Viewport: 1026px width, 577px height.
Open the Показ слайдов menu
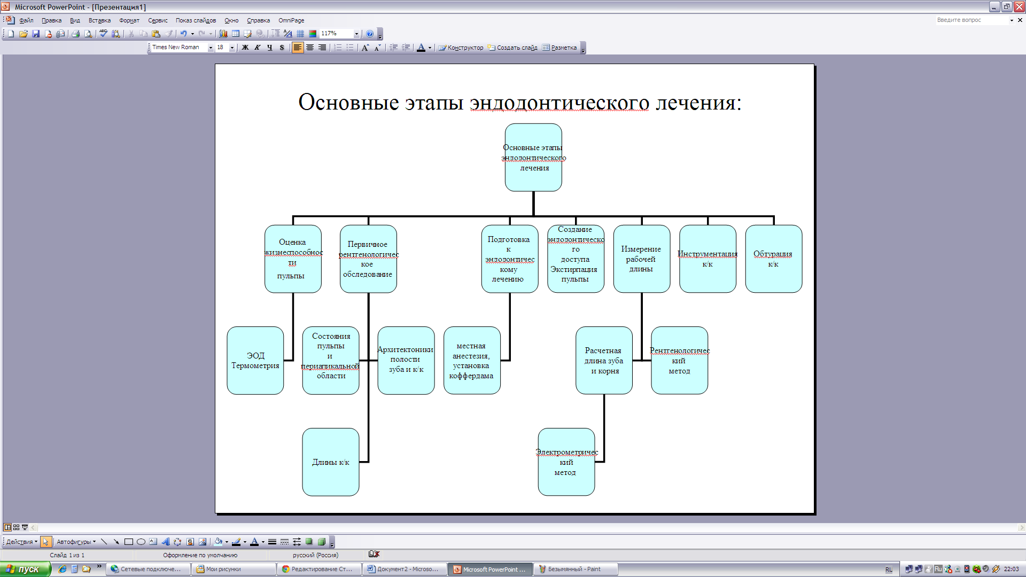(x=196, y=20)
